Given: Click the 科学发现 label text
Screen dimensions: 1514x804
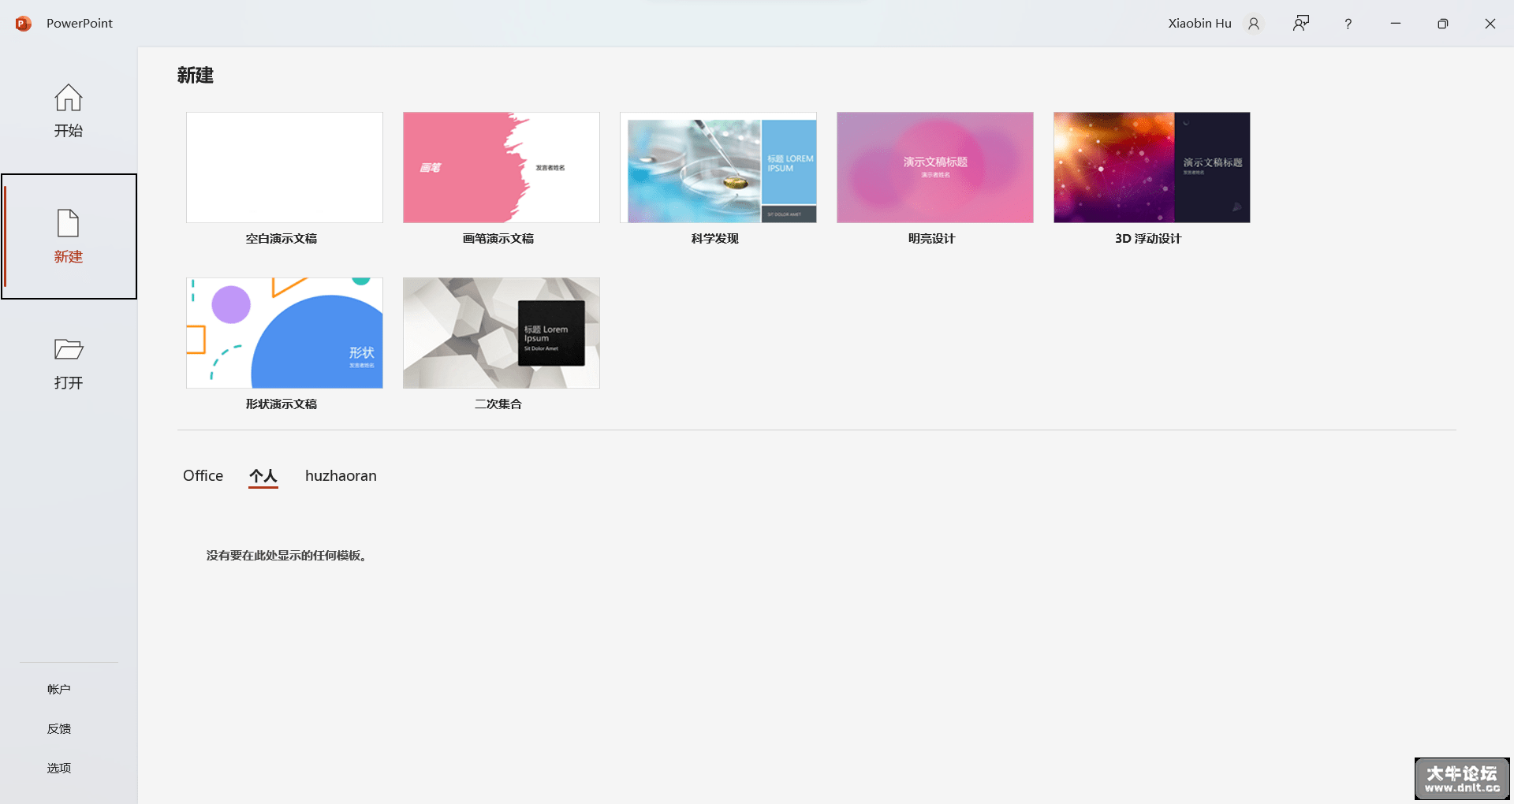Looking at the screenshot, I should click(715, 239).
